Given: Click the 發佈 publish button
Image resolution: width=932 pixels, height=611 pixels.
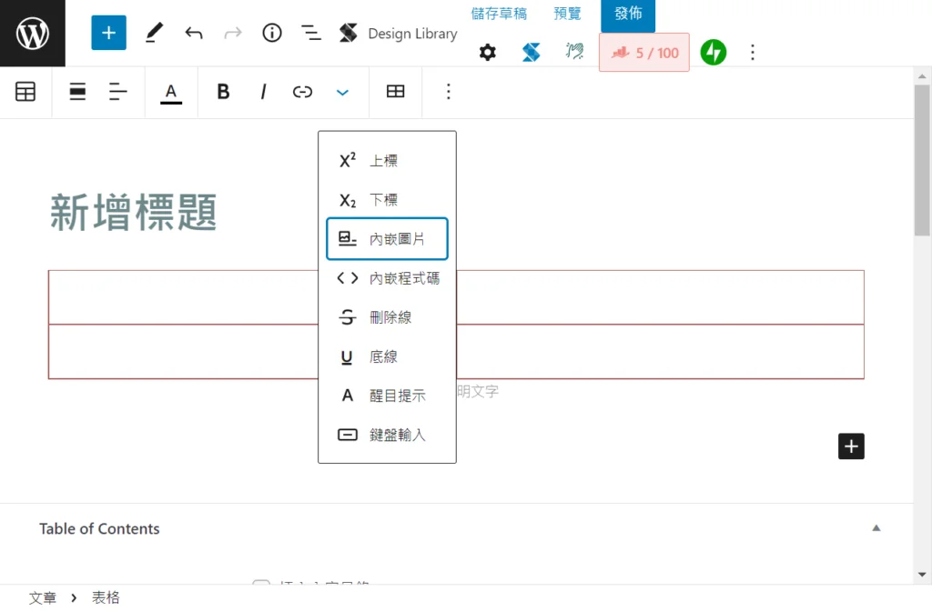Looking at the screenshot, I should 628,15.
